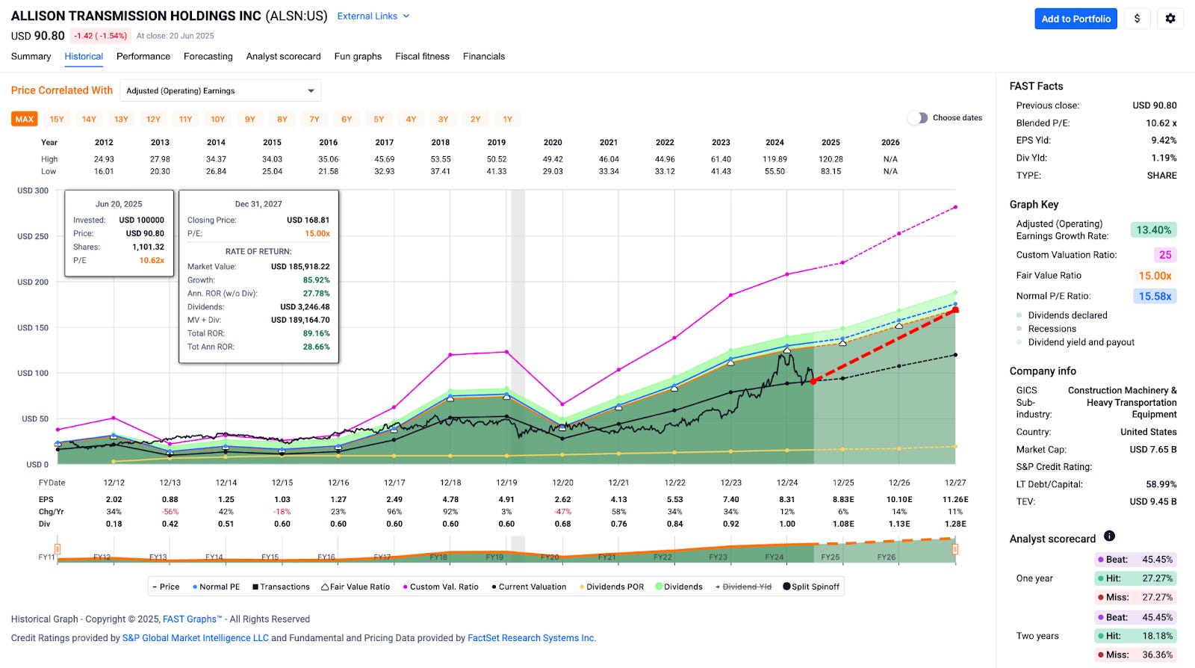Toggle the Current Valuation legend item
This screenshot has width=1195, height=668.
(x=529, y=587)
